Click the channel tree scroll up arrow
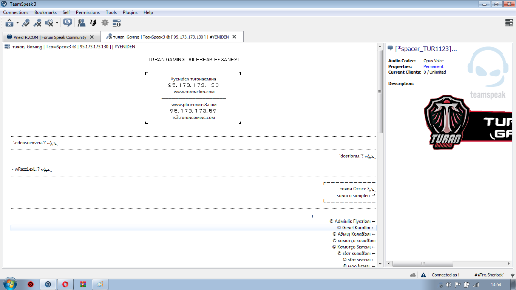 pyautogui.click(x=380, y=47)
